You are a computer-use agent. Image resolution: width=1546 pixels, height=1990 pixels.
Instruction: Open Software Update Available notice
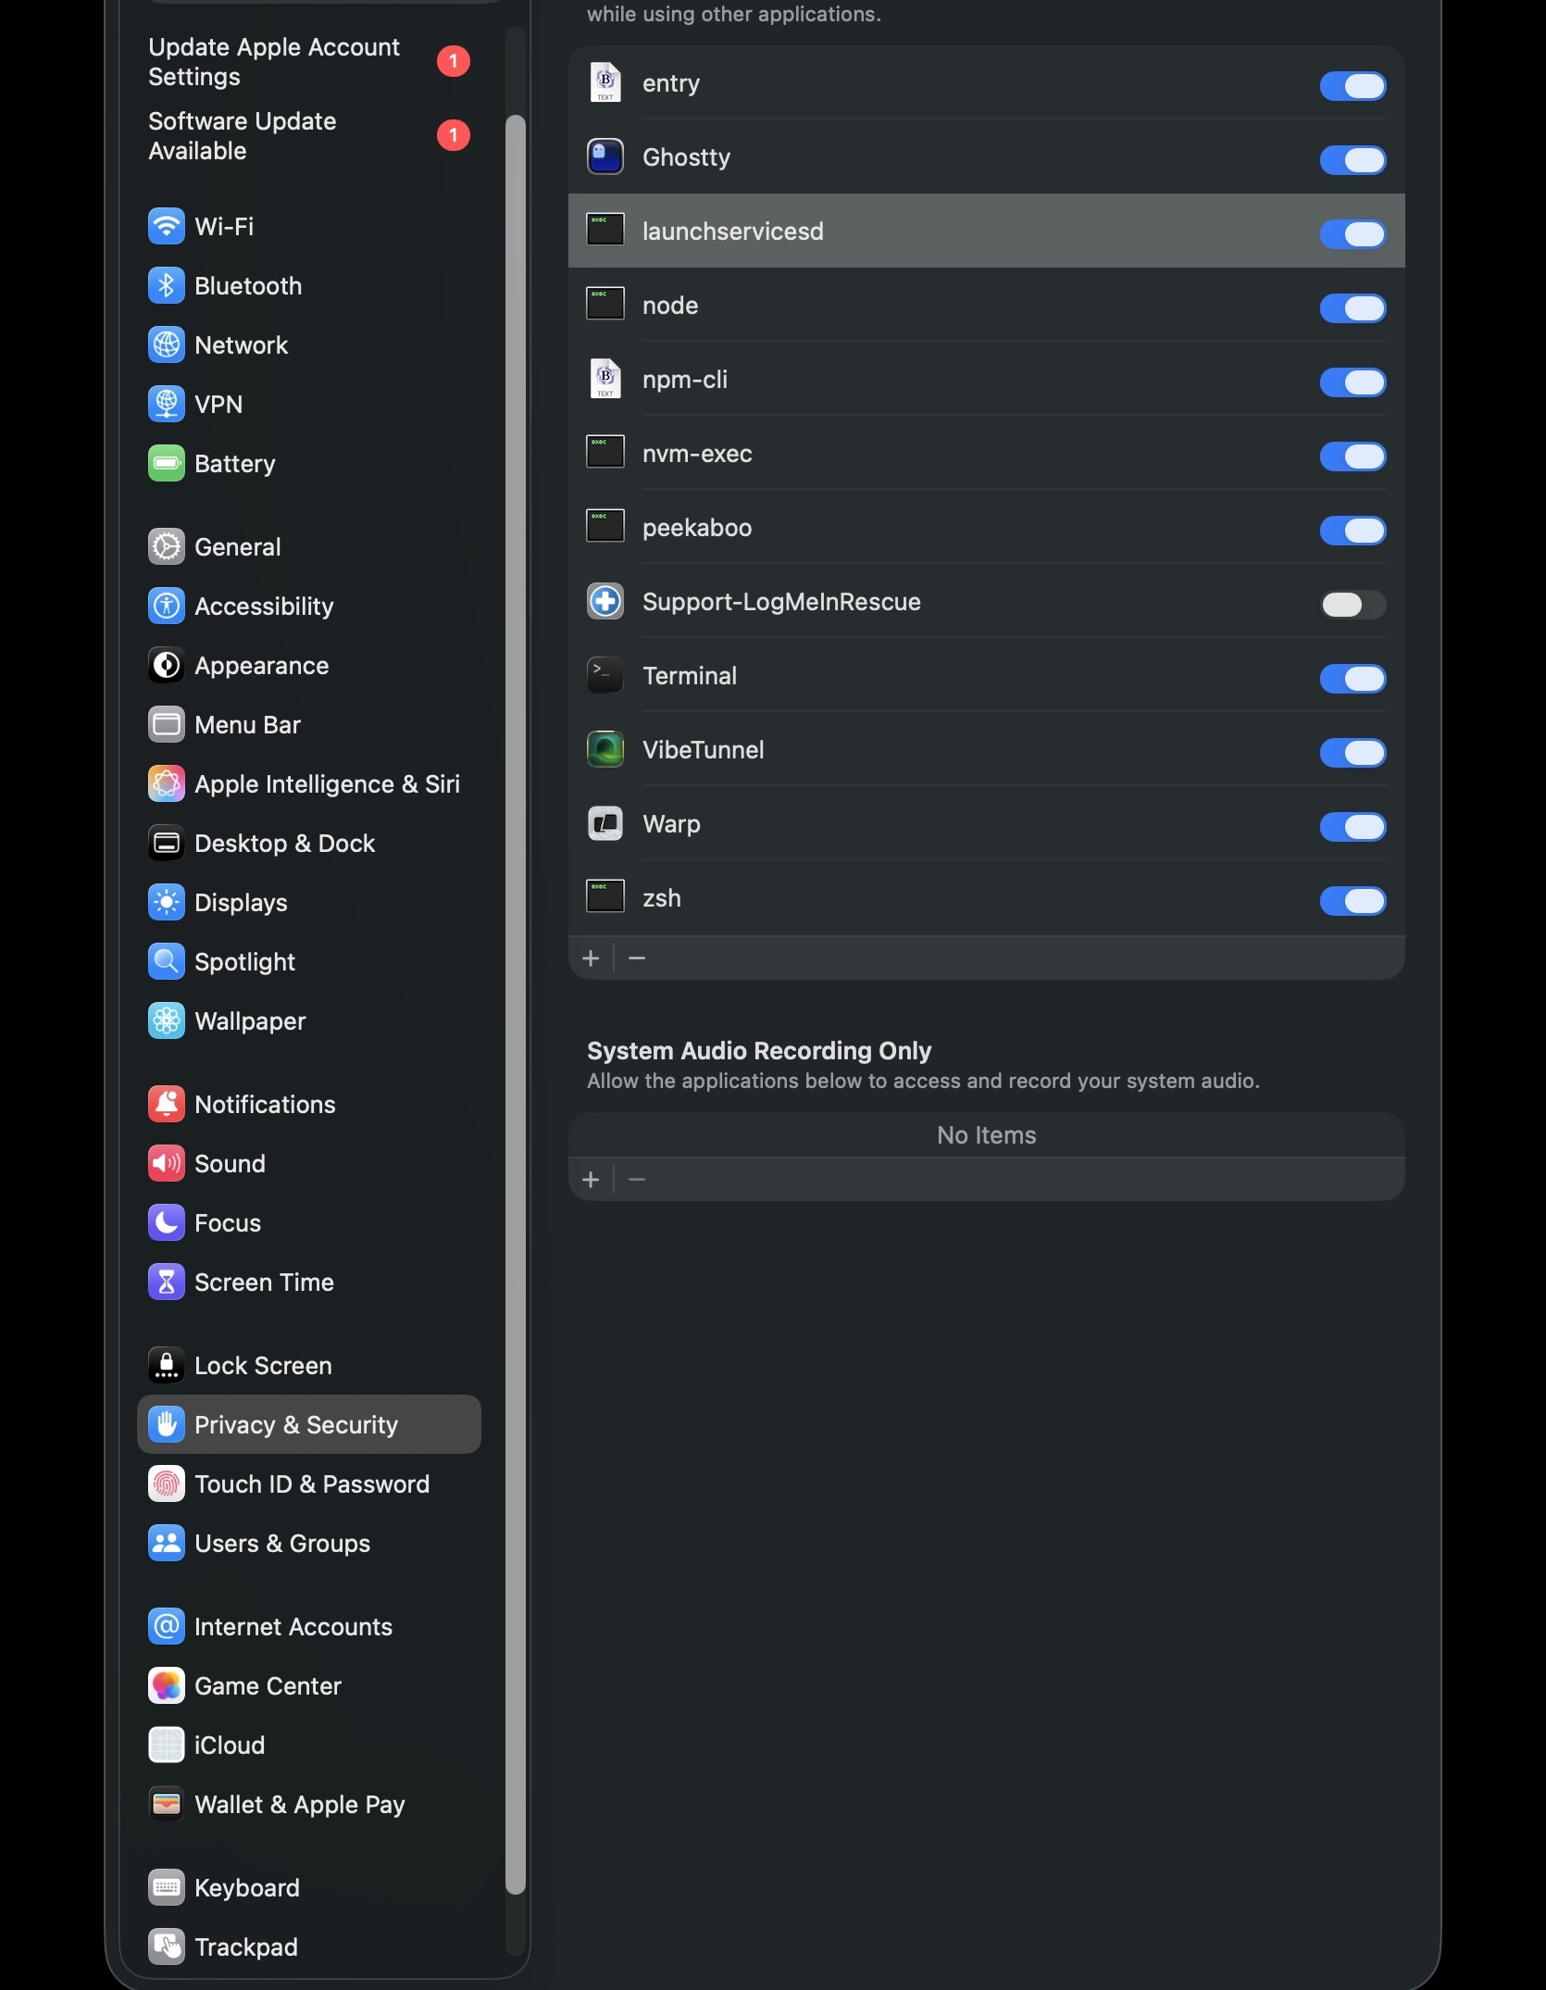[x=243, y=136]
